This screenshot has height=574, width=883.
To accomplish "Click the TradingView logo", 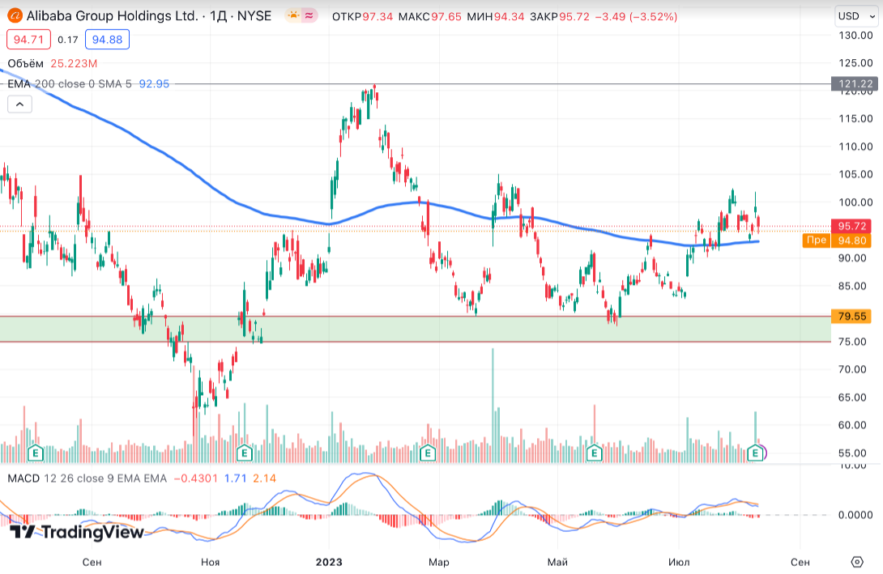I will [77, 532].
